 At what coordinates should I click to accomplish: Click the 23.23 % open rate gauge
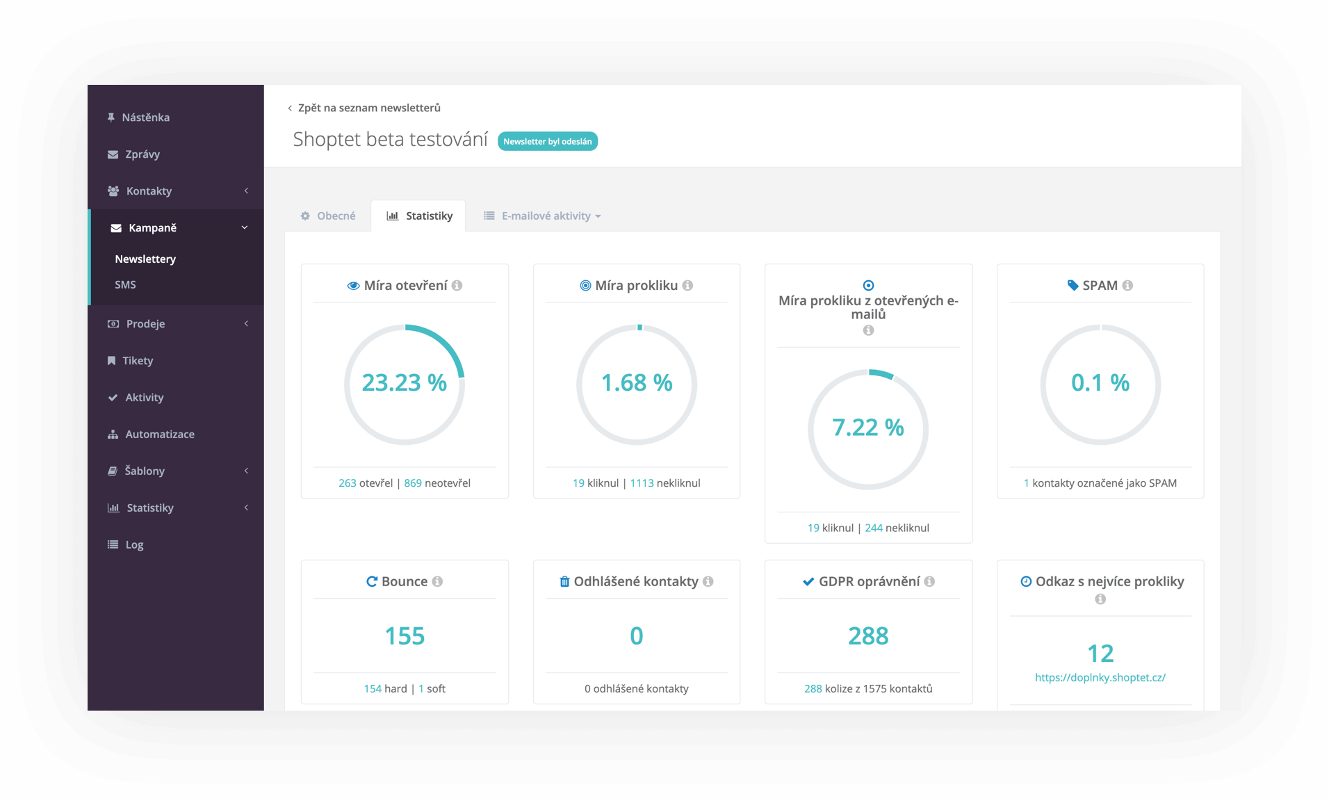[x=404, y=384]
